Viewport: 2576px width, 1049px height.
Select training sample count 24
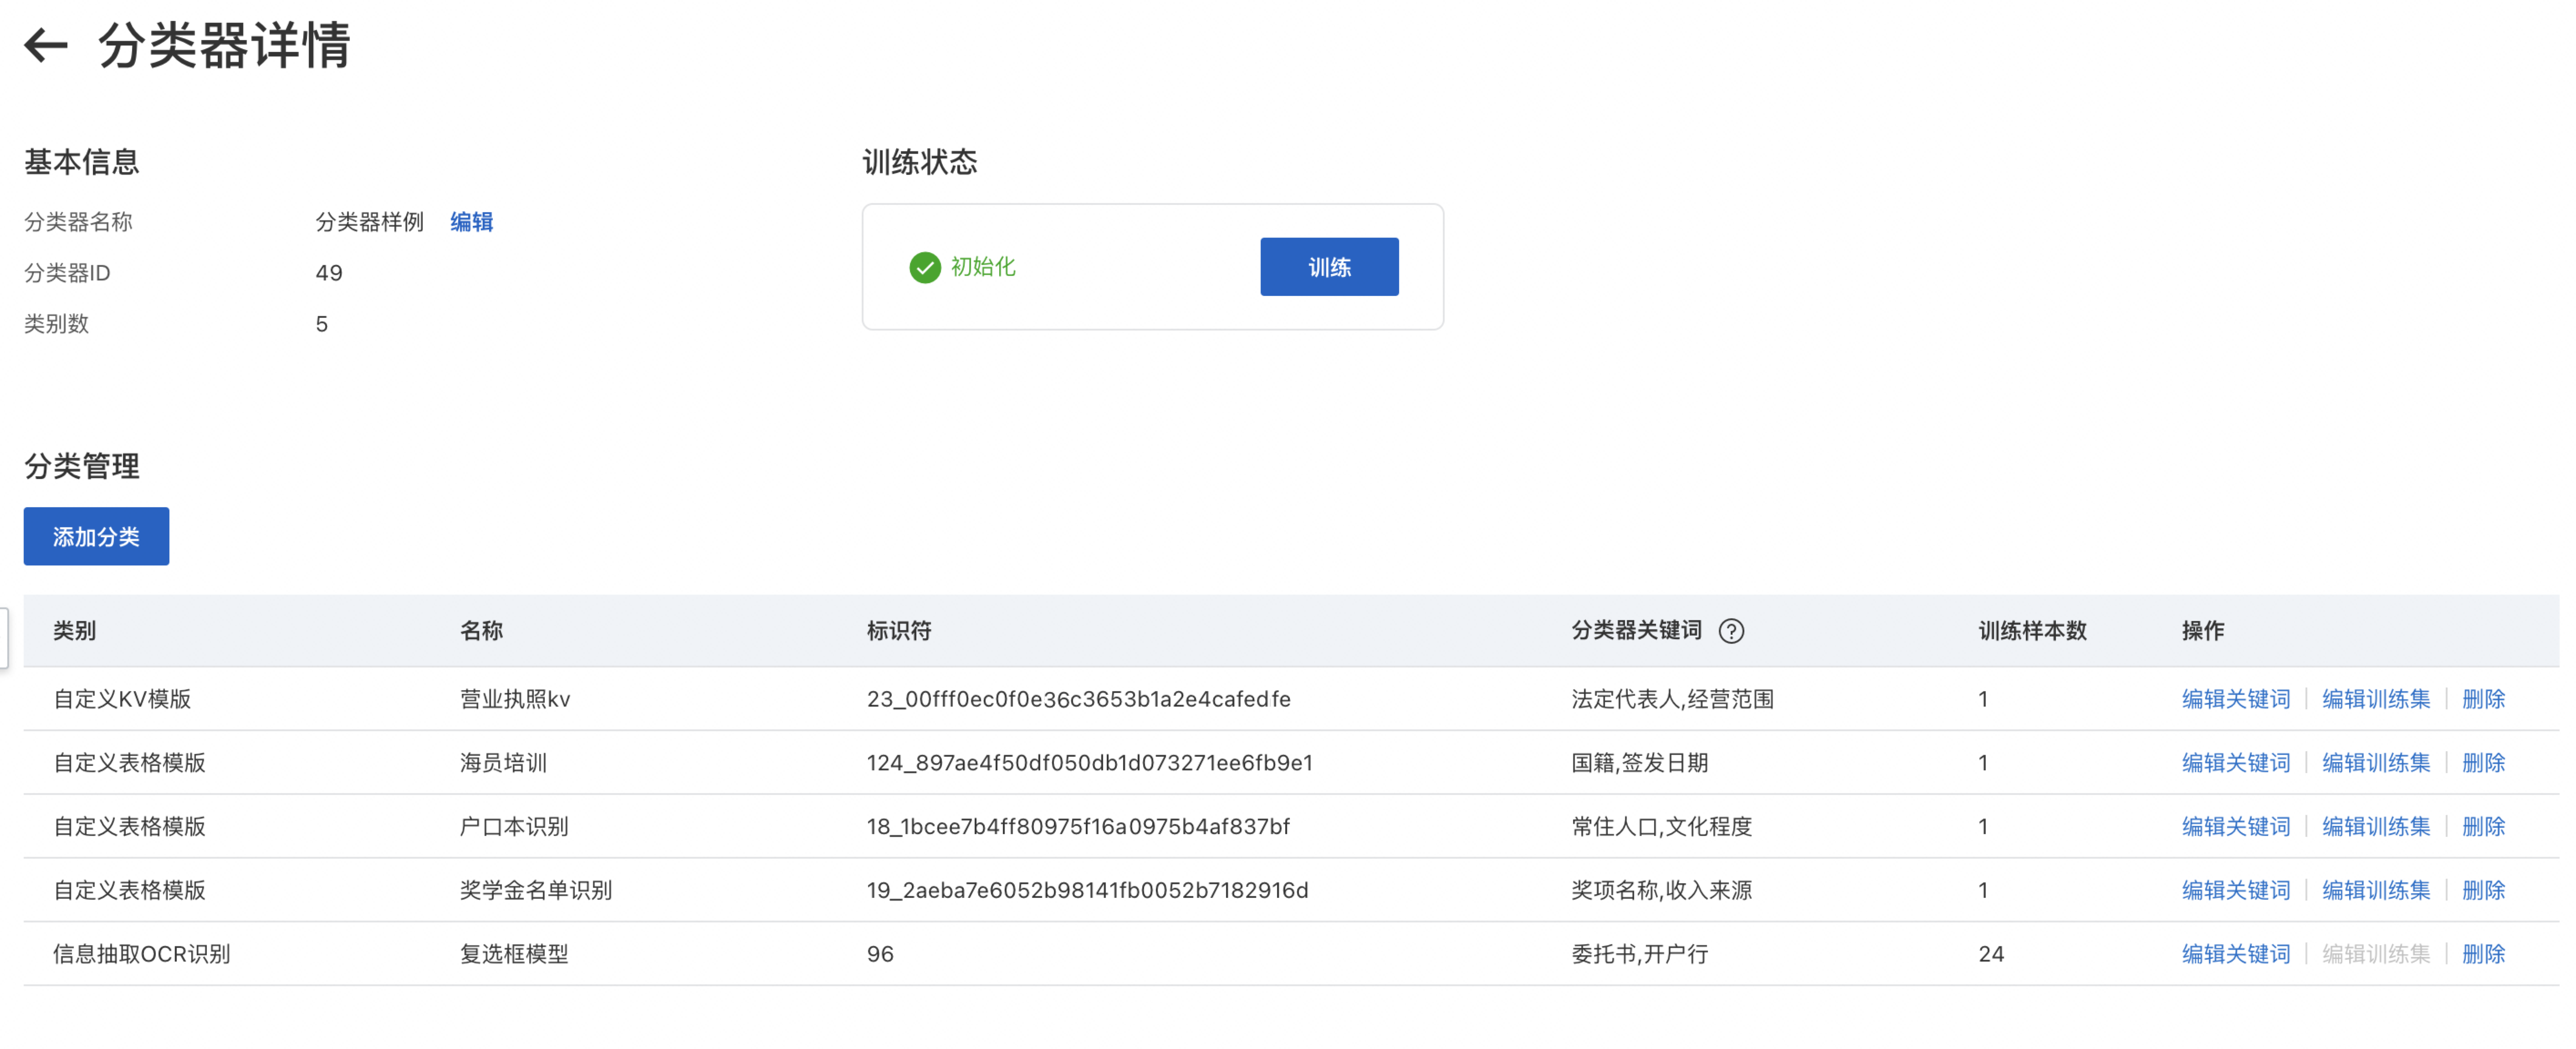tap(1991, 954)
